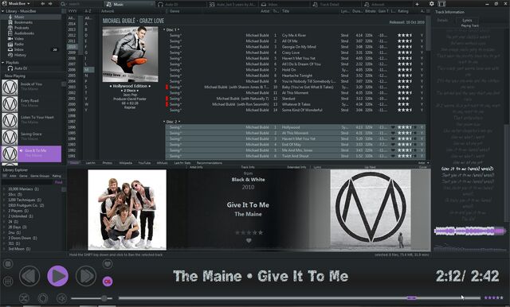
Task: Navigate back with the left arrow
Action: coord(42,4)
